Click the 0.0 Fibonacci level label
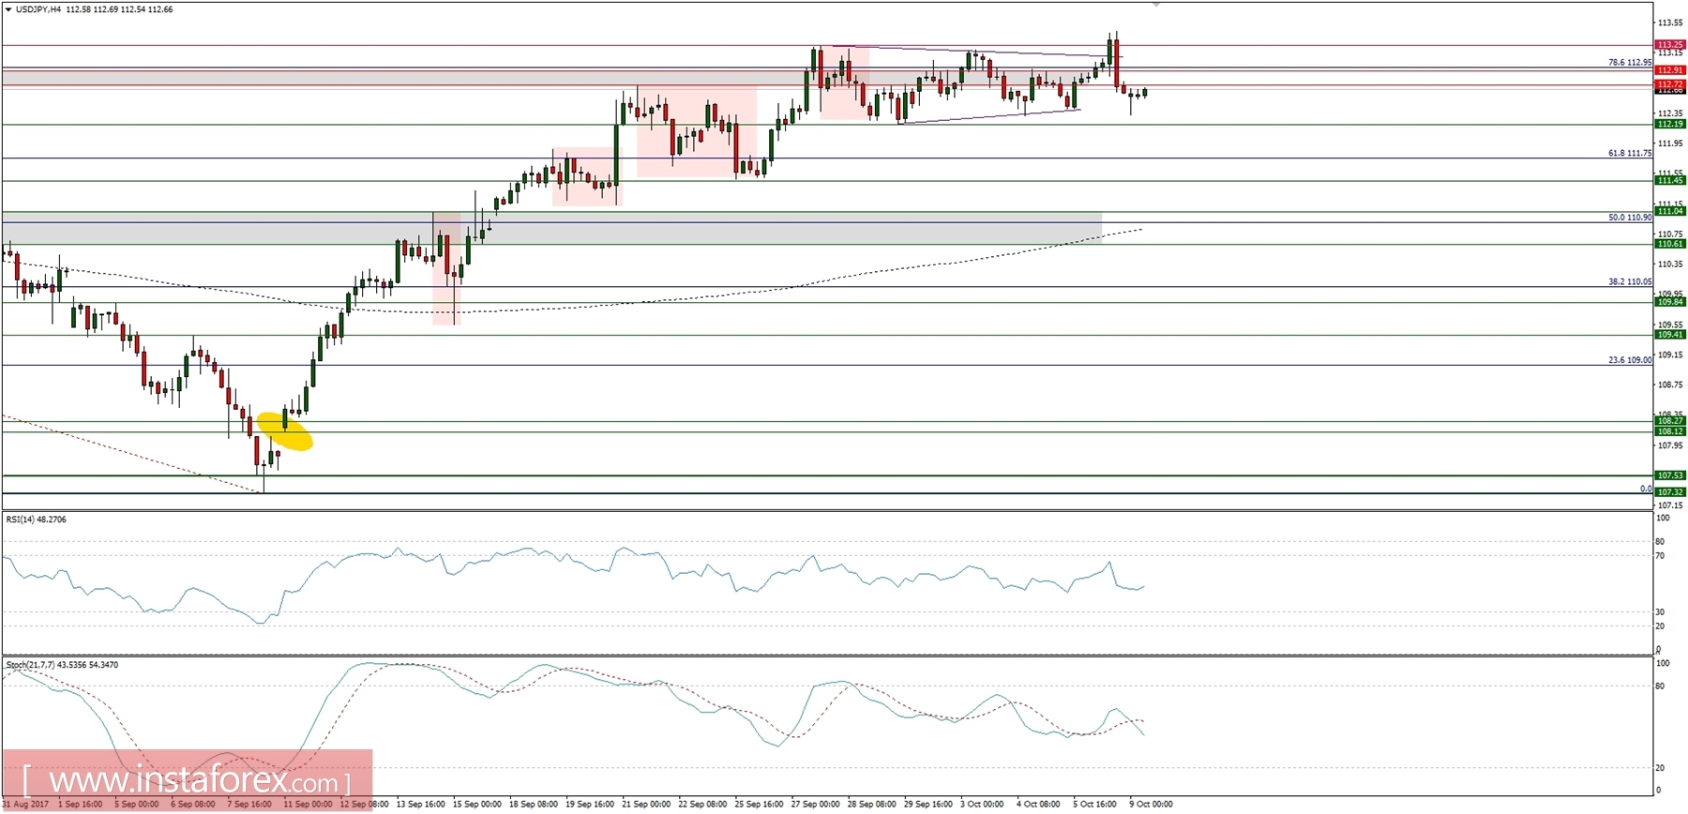This screenshot has height=814, width=1688. 1646,489
